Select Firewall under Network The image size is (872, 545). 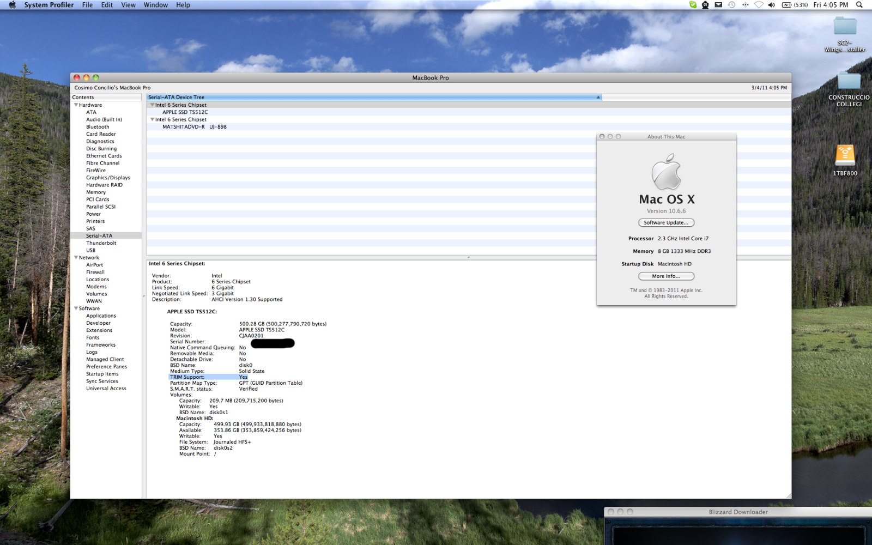95,272
